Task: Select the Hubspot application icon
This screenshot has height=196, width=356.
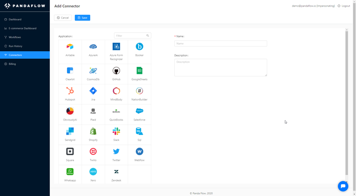Action: point(70,91)
